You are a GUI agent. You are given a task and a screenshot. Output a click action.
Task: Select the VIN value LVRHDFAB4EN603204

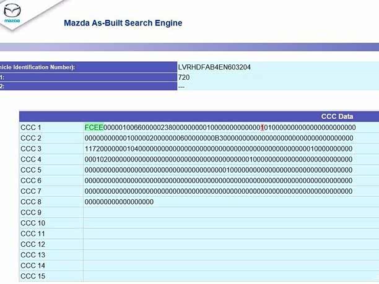click(214, 67)
